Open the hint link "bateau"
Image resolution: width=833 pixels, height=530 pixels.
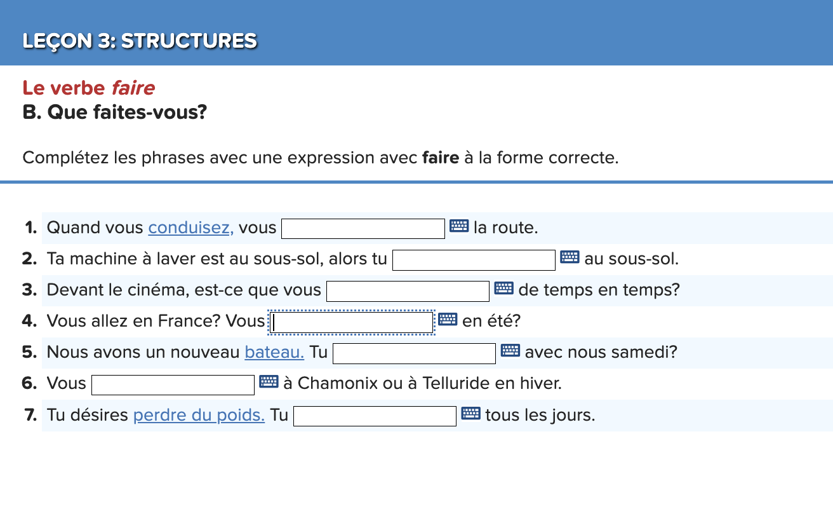(273, 352)
